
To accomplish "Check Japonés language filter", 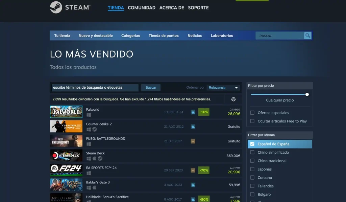I will pos(252,169).
